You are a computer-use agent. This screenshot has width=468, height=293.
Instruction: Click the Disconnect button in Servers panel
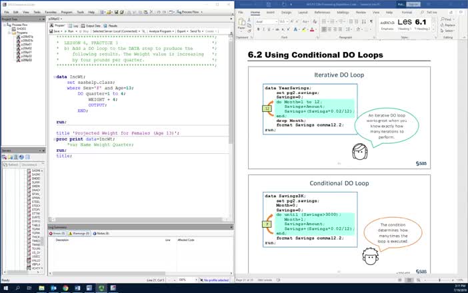click(x=29, y=164)
